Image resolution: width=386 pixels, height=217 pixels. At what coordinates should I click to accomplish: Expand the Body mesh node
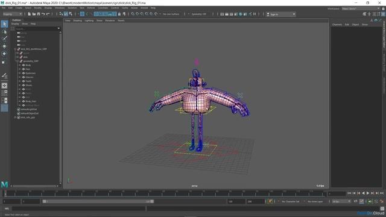point(20,65)
